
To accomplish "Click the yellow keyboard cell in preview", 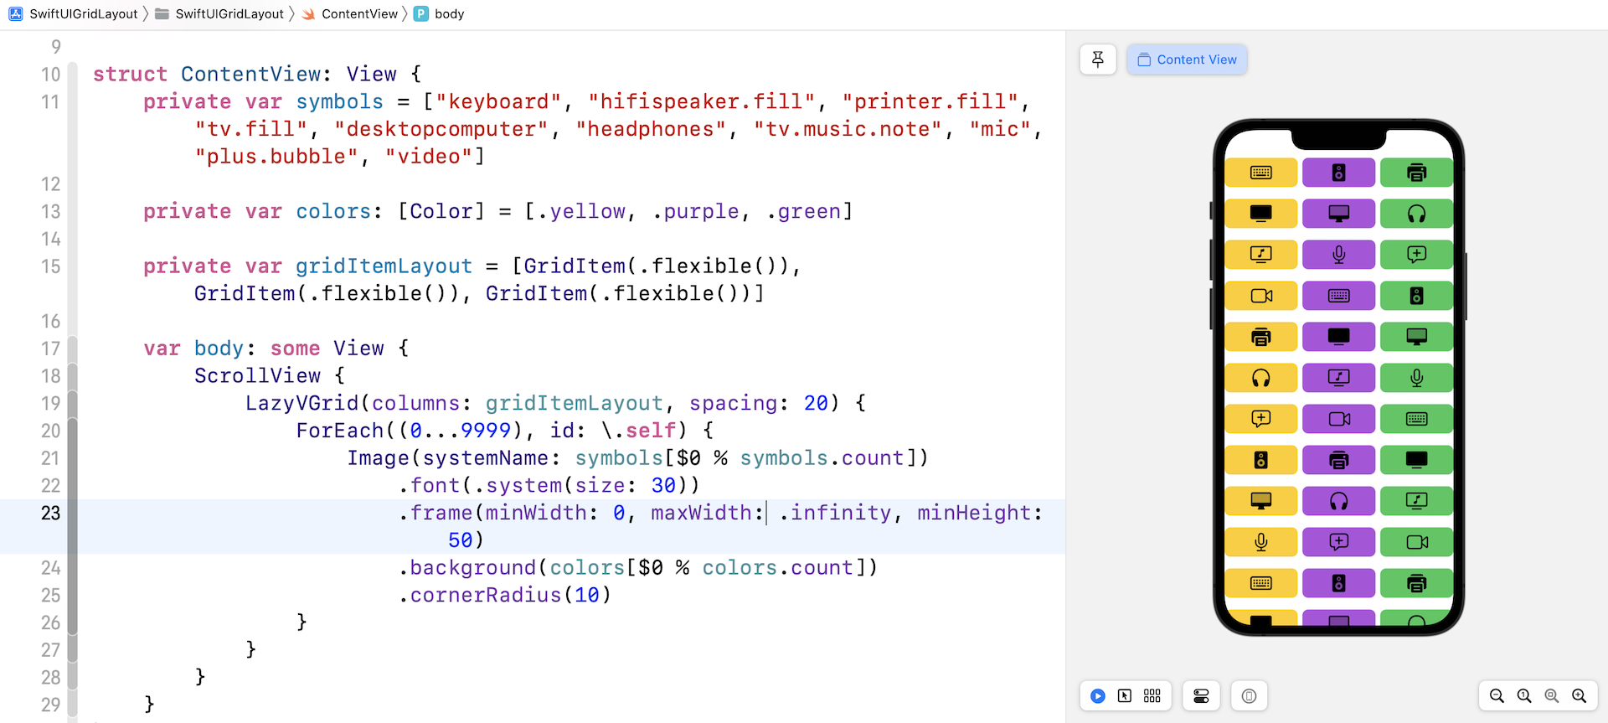I will coord(1260,173).
